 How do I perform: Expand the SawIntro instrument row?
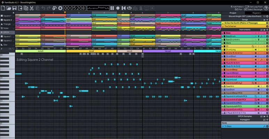point(222,86)
